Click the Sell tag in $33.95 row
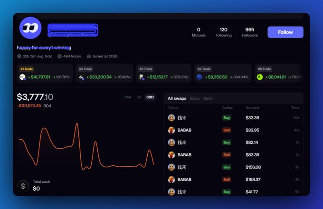The height and width of the screenshot is (209, 323). click(x=227, y=130)
